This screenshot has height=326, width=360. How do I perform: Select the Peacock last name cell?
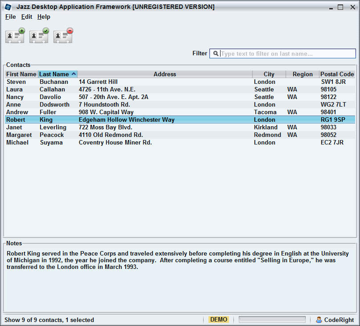pyautogui.click(x=51, y=135)
